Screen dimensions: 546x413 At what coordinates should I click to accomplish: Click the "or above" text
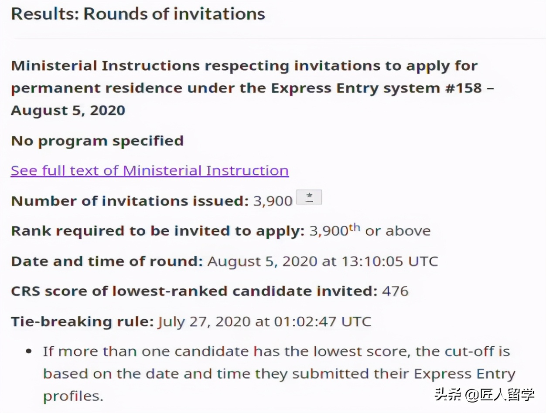[398, 231]
